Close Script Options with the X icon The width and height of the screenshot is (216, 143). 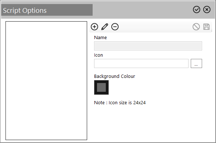coord(207,10)
